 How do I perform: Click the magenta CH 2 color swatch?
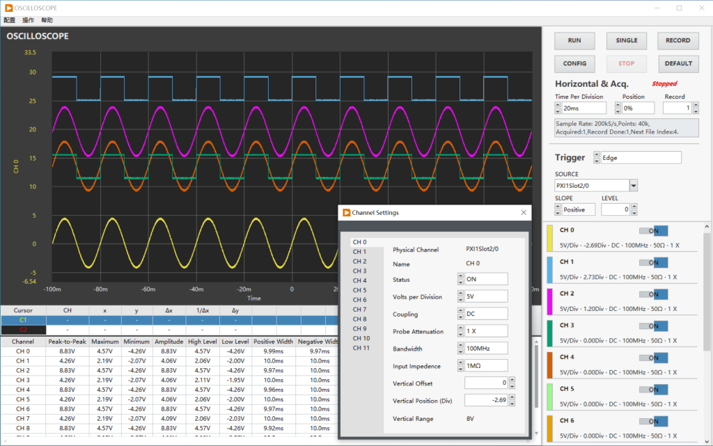[550, 301]
